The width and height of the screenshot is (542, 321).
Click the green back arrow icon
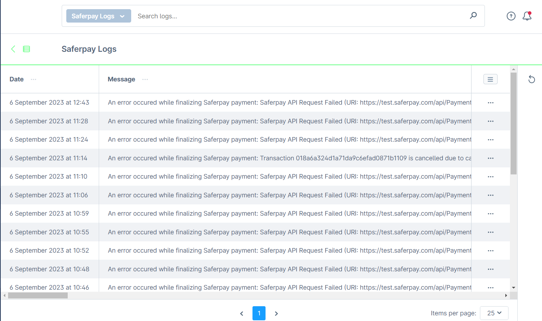click(13, 49)
